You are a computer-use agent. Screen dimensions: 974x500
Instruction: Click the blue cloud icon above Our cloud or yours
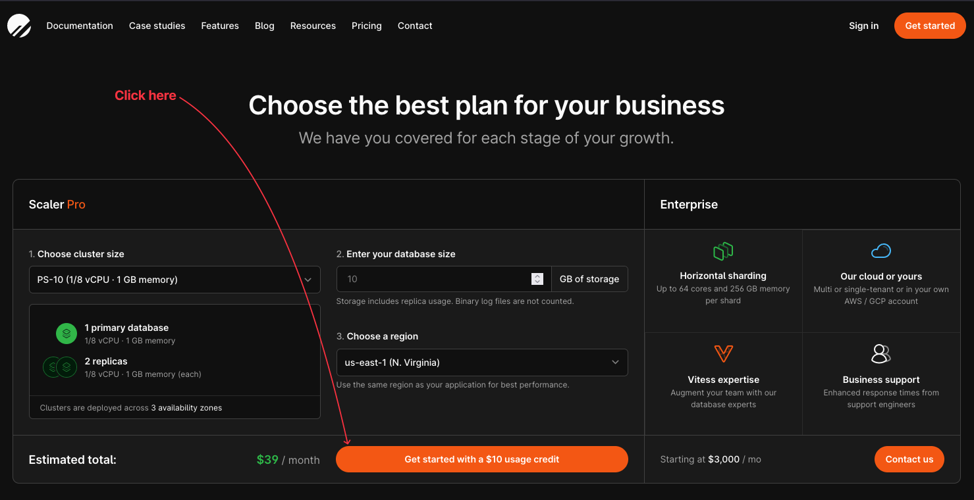tap(880, 251)
